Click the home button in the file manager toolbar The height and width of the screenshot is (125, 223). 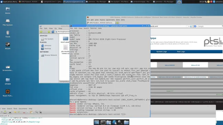click(53, 32)
